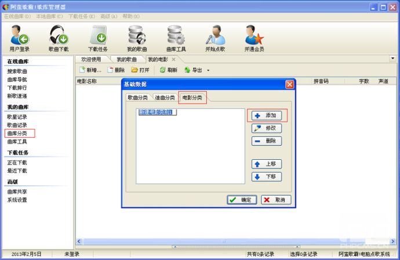Sort by 字数 column header
This screenshot has width=400, height=260.
[364, 81]
